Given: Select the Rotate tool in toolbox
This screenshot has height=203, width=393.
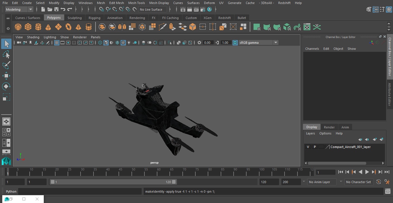Looking at the screenshot, I should (x=6, y=86).
